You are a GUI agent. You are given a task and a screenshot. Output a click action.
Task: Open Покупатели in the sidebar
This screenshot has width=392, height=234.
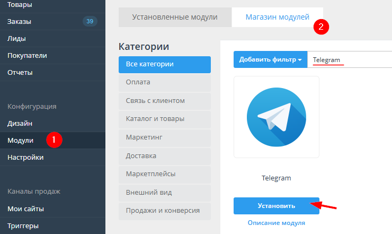52,55
